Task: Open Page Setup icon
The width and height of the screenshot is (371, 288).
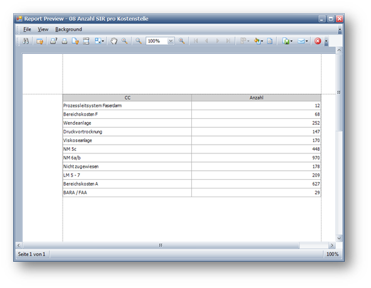Action: [75, 41]
